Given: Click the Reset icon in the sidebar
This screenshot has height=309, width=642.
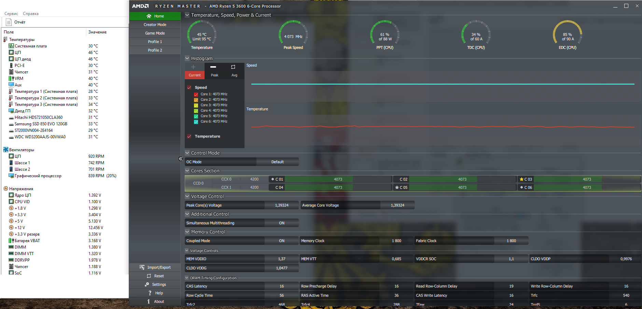Looking at the screenshot, I should coord(149,276).
